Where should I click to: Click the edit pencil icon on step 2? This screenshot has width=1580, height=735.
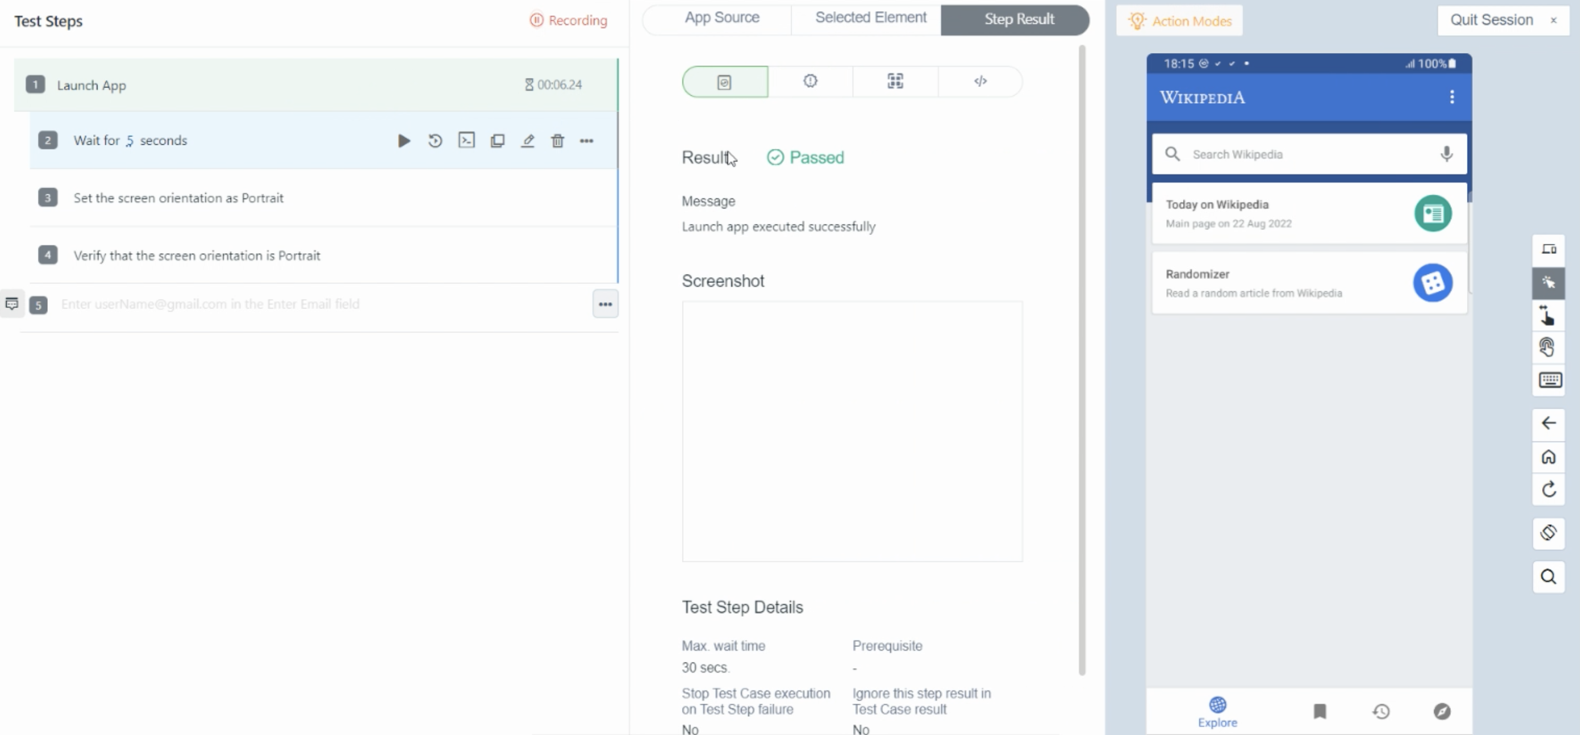pyautogui.click(x=527, y=141)
